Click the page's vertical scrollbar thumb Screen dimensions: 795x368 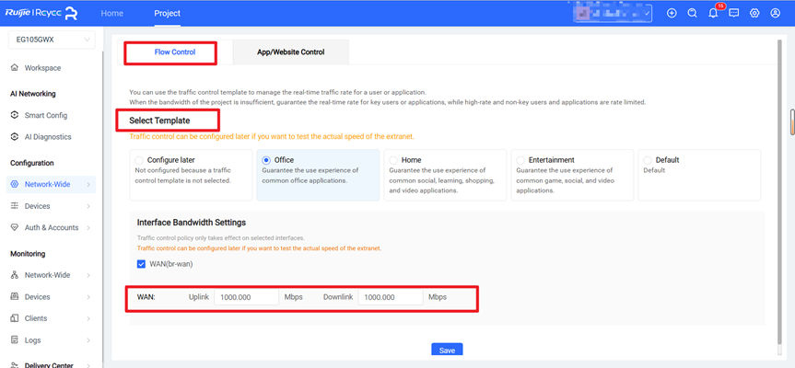pyautogui.click(x=791, y=121)
